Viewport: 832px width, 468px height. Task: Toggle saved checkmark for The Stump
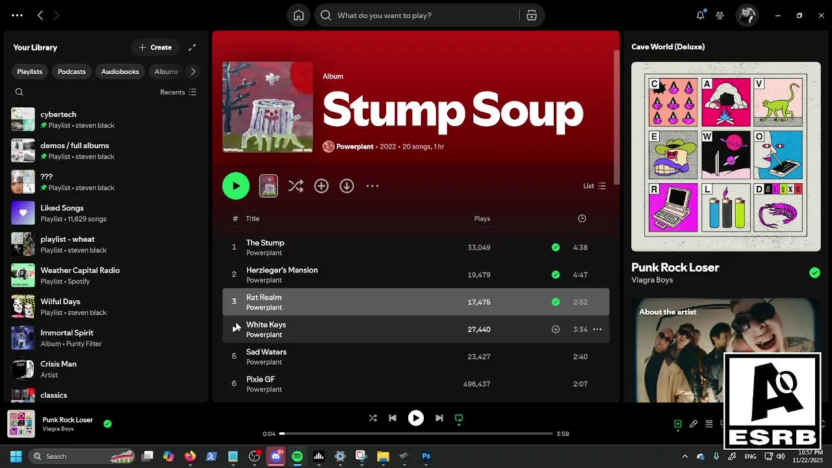(556, 247)
